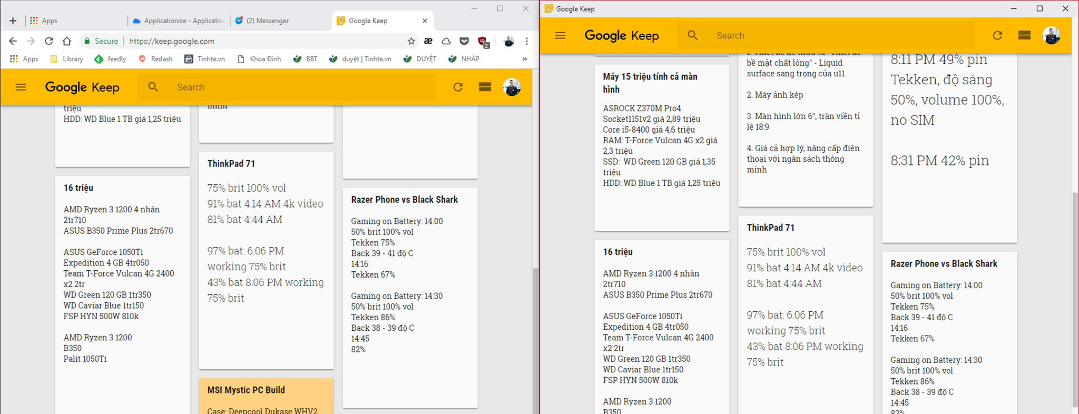
Task: Switch to list view in browser Keep
Action: 485,87
